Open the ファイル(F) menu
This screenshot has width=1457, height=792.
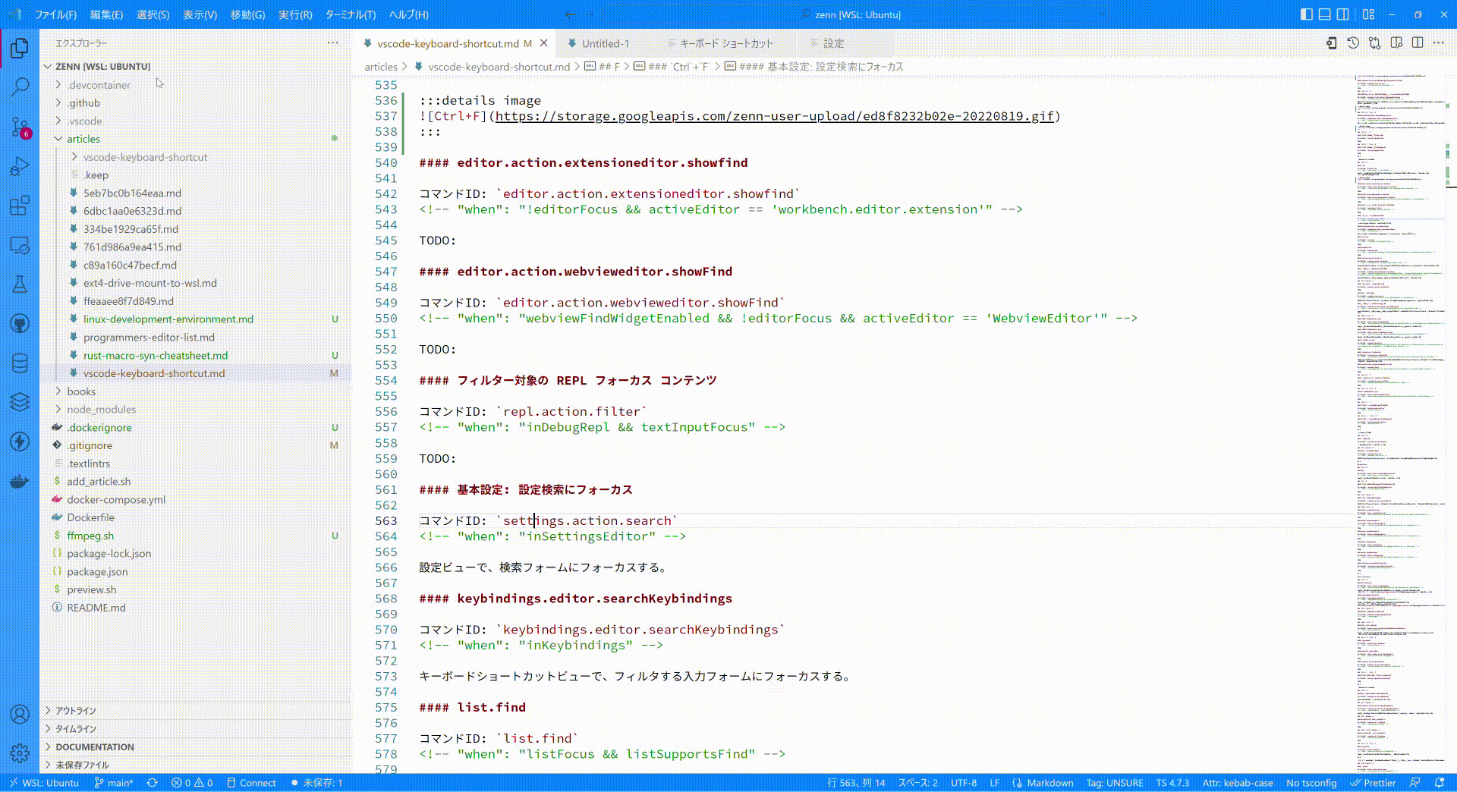coord(56,14)
